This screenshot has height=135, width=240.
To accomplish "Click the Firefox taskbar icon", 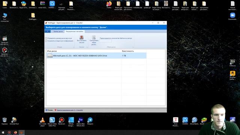I will 15,132.
